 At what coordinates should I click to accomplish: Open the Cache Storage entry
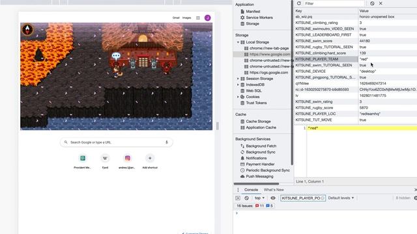click(x=258, y=122)
